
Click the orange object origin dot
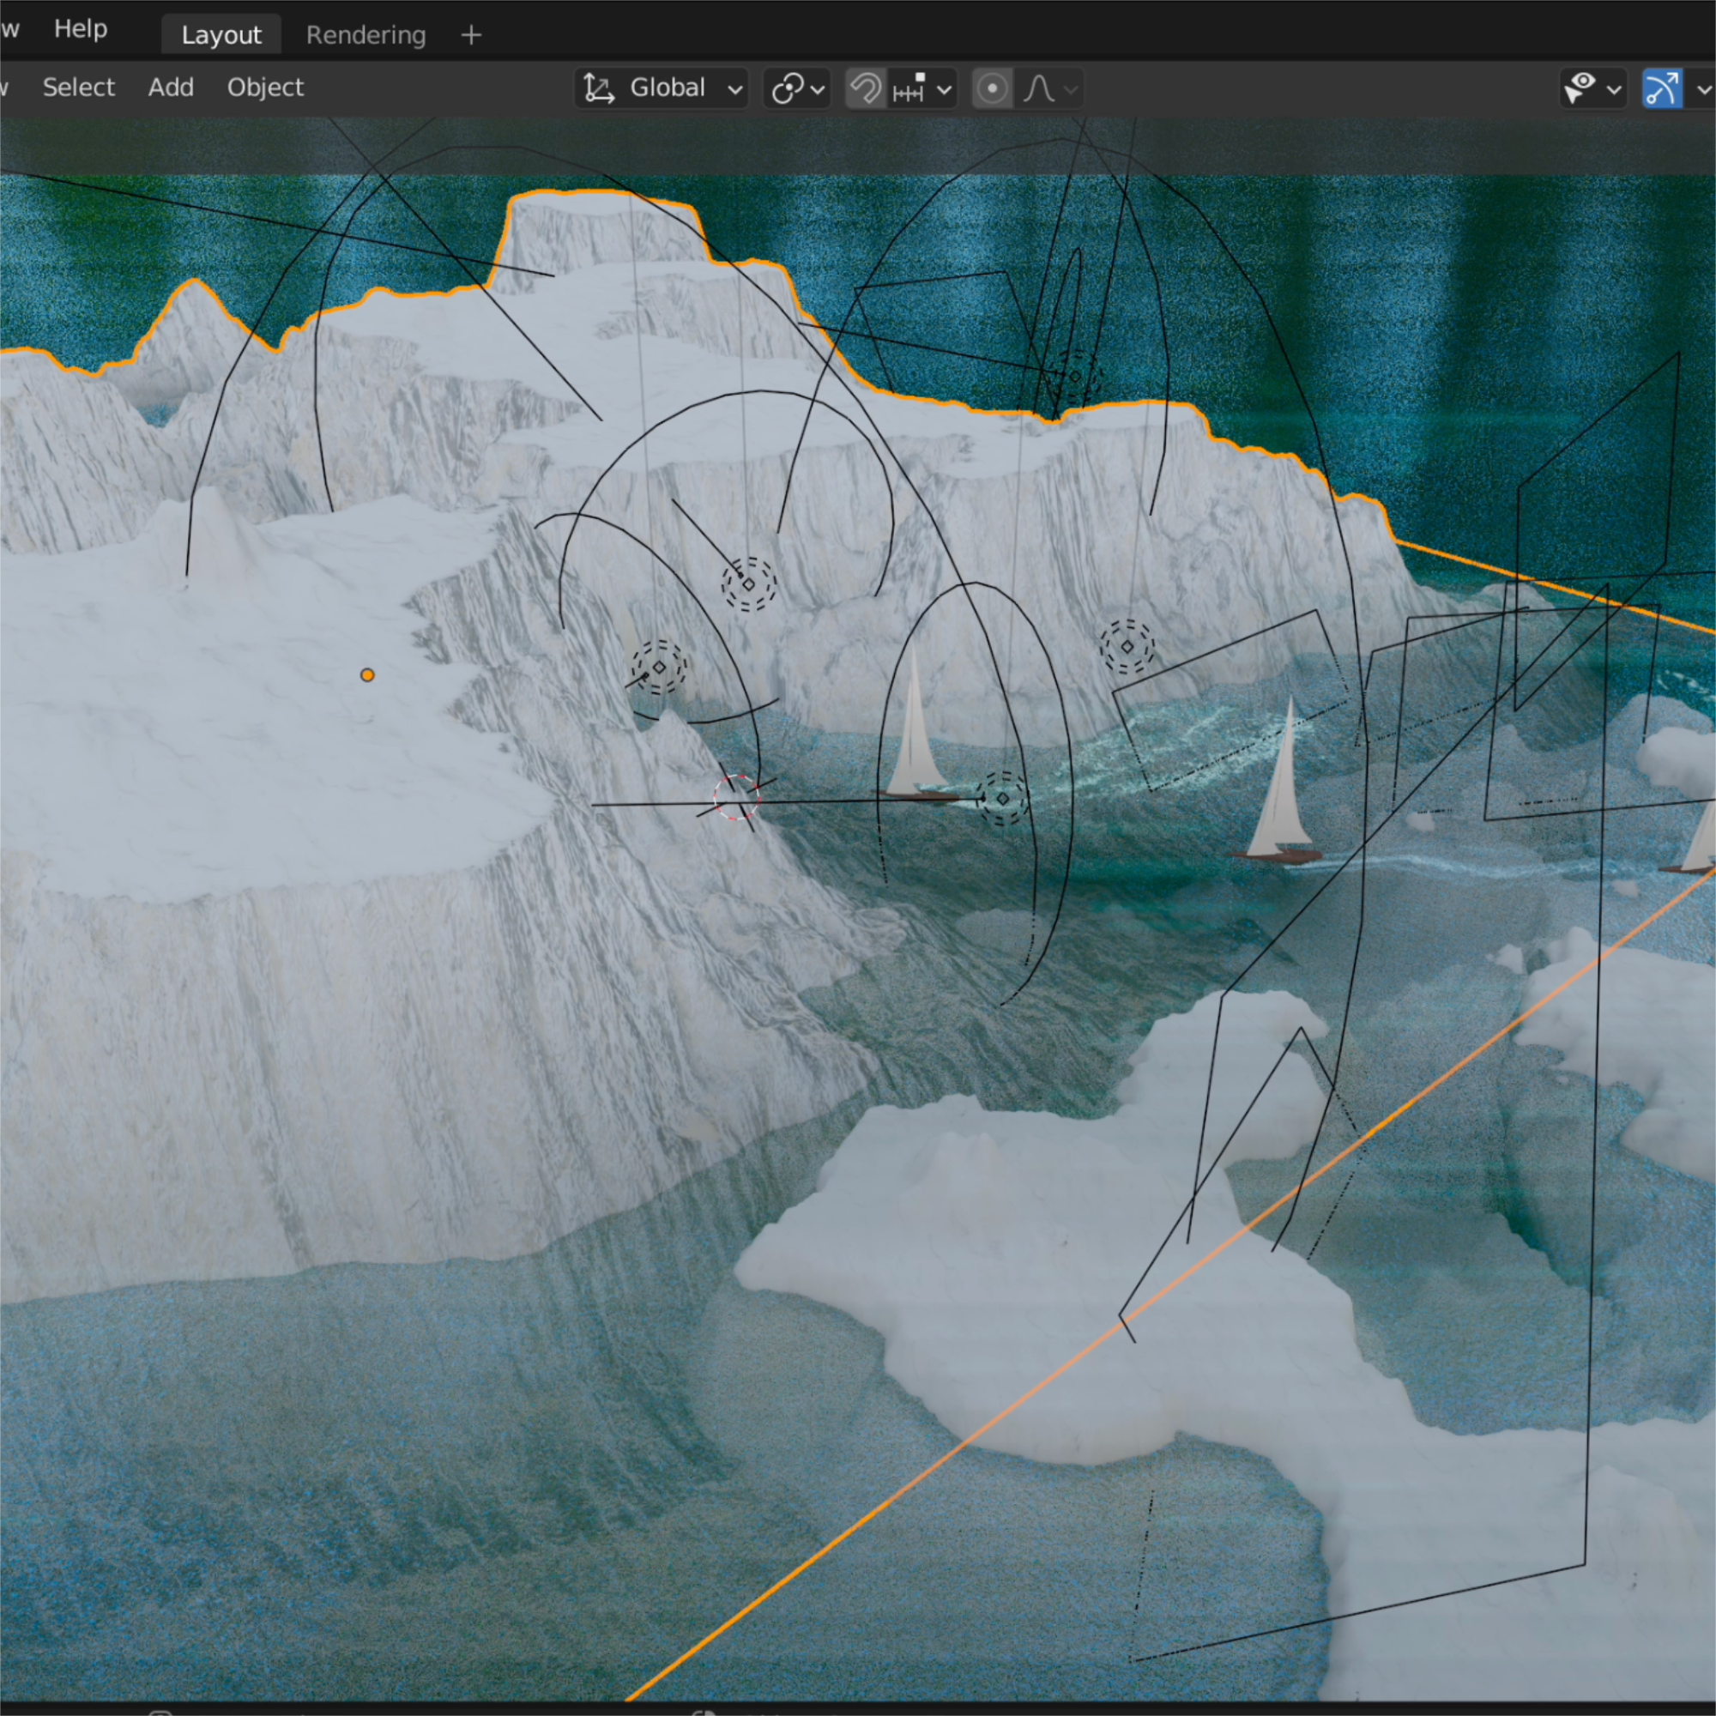pos(367,675)
